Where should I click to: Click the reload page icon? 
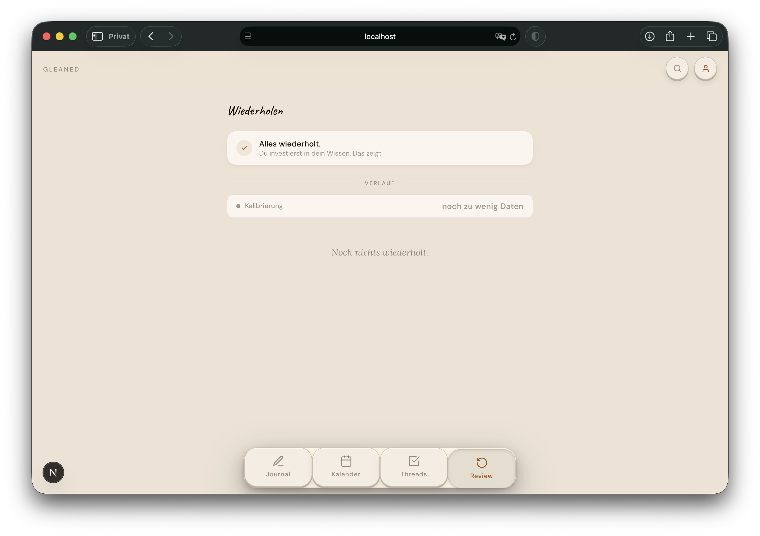pyautogui.click(x=513, y=36)
